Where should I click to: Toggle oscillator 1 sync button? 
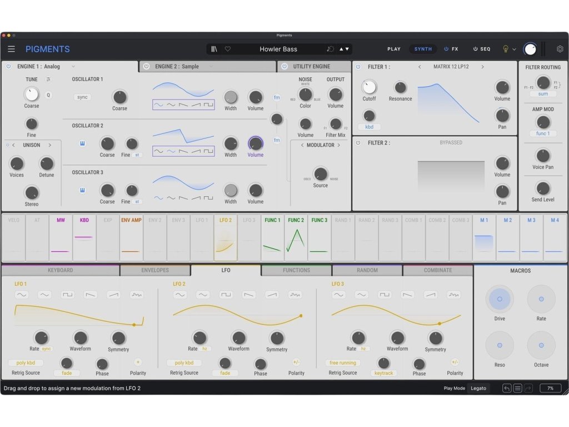pos(82,97)
